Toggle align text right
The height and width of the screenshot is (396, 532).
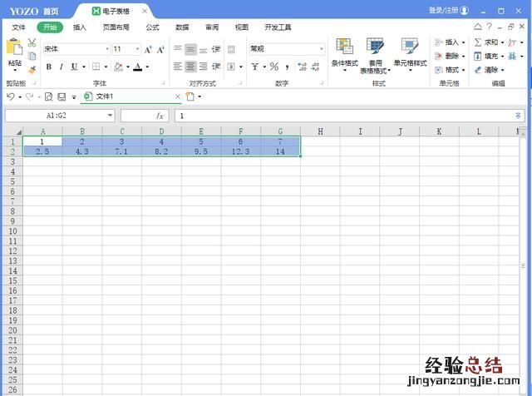click(203, 67)
